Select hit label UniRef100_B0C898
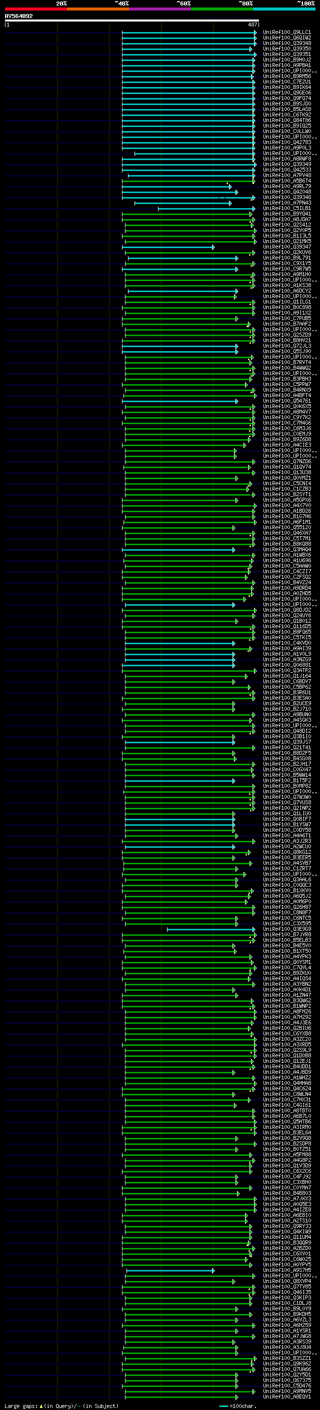Viewport: 320px width, 1410px height. [286, 307]
